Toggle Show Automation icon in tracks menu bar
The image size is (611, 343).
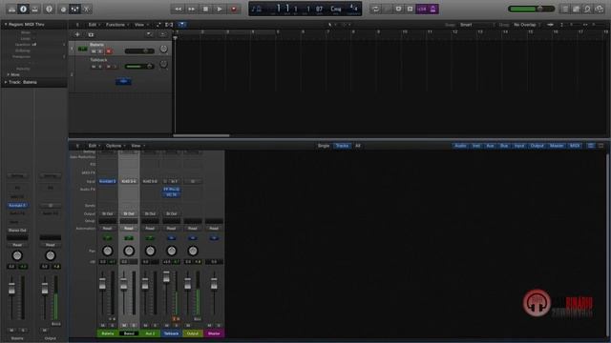158,25
